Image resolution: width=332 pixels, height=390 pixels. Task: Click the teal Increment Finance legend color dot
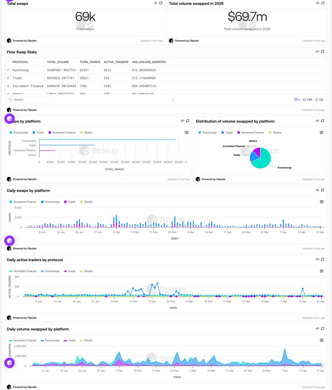click(11, 201)
